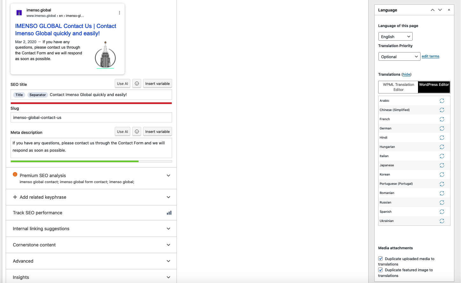Click the building thumbnail in Google preview
Viewport: 461px width, 283px height.
105,55
